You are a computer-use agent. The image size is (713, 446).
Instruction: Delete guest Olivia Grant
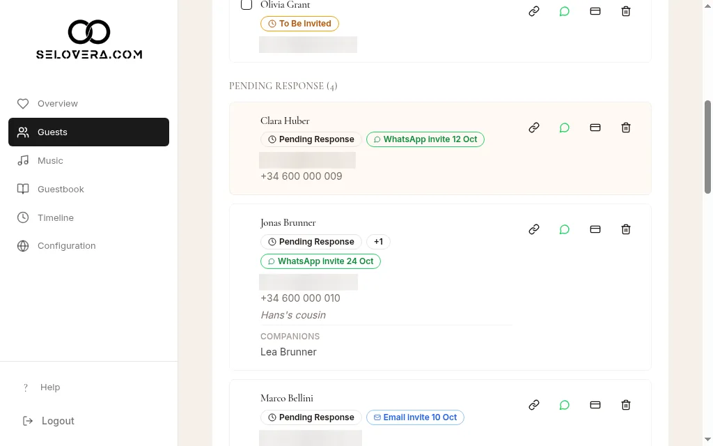[x=626, y=11]
